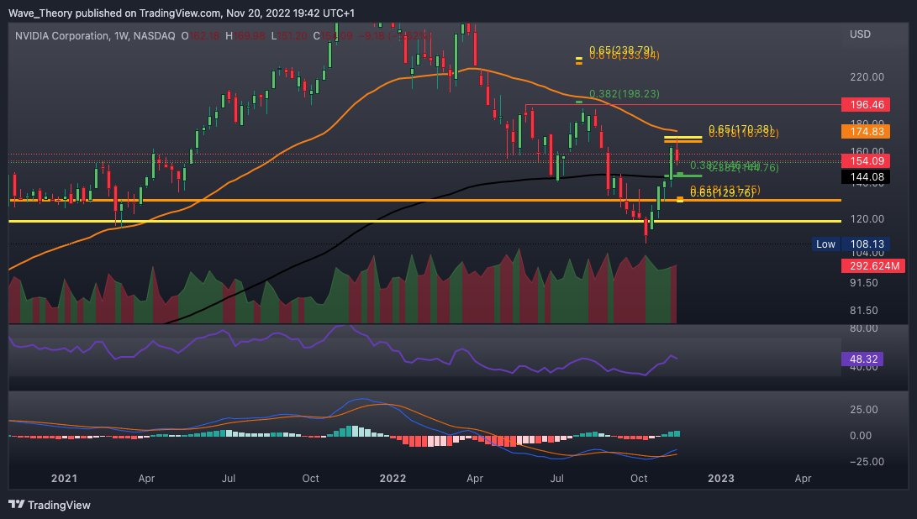Viewport: 917px width, 519px height.
Task: Click the black 144.08 moving average label
Action: point(866,176)
